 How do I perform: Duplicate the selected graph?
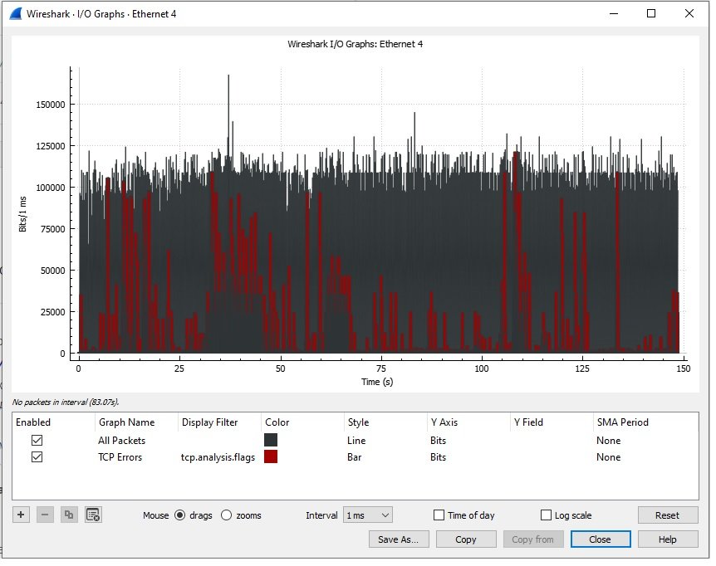[x=69, y=515]
